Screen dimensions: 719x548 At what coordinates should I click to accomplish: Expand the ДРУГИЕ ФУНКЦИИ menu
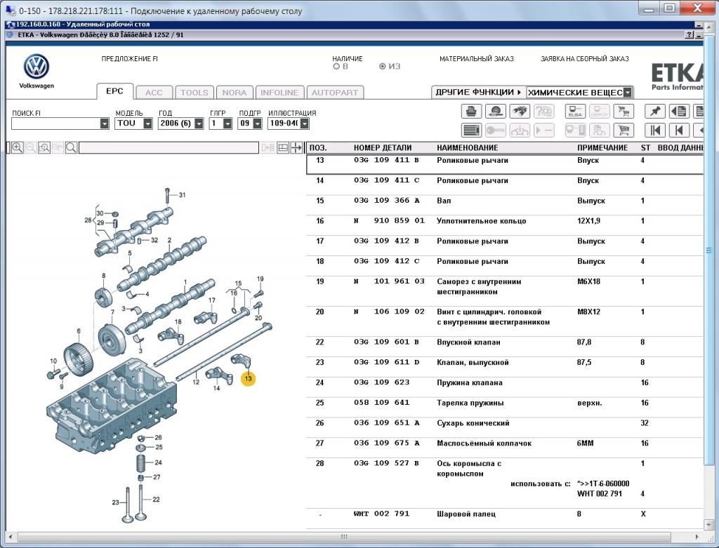point(478,92)
